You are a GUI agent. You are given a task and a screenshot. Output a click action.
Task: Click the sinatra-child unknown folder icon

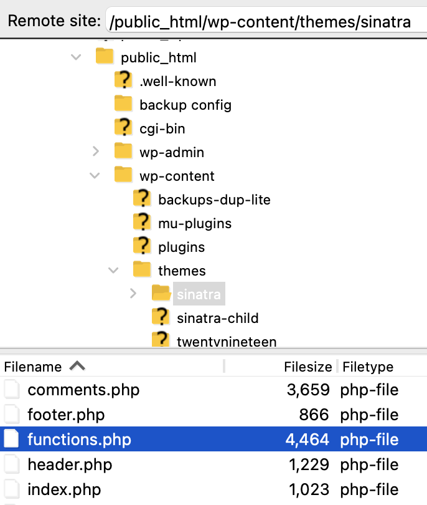click(161, 317)
